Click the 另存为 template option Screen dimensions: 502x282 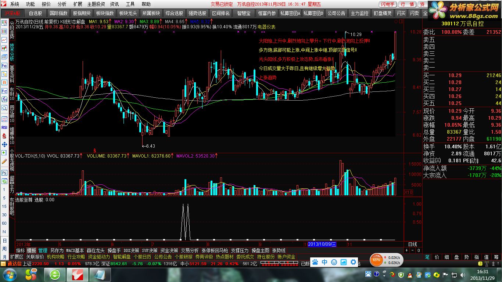coord(57,250)
